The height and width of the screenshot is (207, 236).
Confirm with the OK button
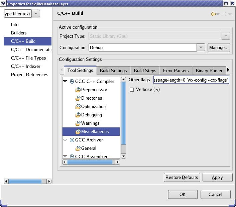coord(183,194)
